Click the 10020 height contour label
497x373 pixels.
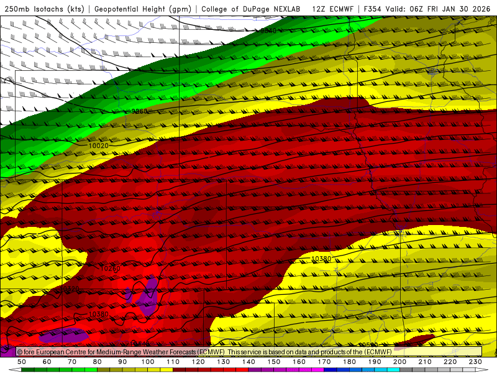(x=98, y=145)
